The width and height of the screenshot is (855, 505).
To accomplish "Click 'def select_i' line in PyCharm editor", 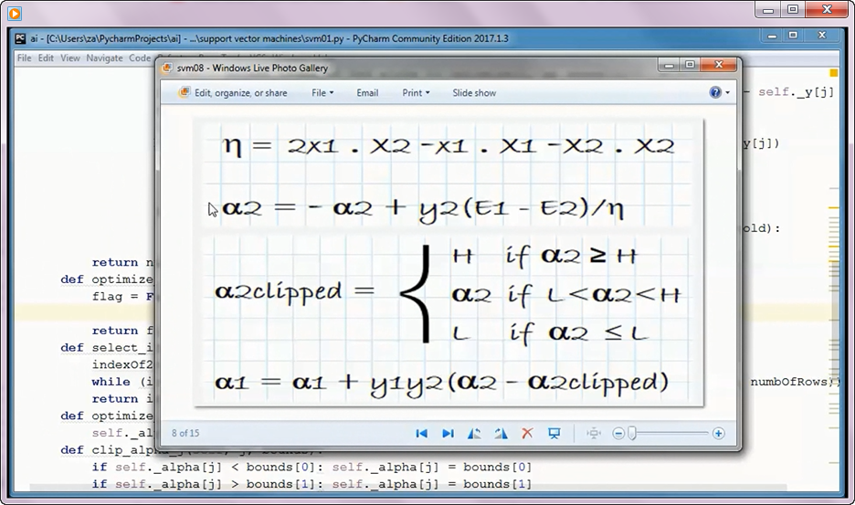I will tap(107, 347).
